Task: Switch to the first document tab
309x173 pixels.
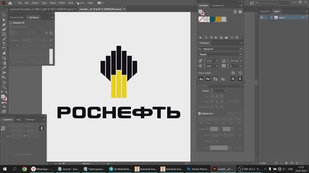Action: tap(42, 9)
